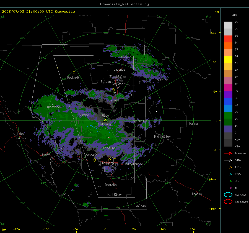This screenshot has width=249, height=233.
Task: Click the white 04DK arrow symbol
Action: [228, 160]
